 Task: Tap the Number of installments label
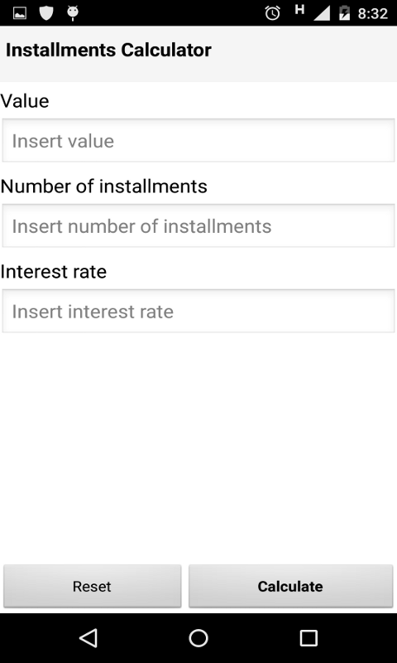coord(104,186)
